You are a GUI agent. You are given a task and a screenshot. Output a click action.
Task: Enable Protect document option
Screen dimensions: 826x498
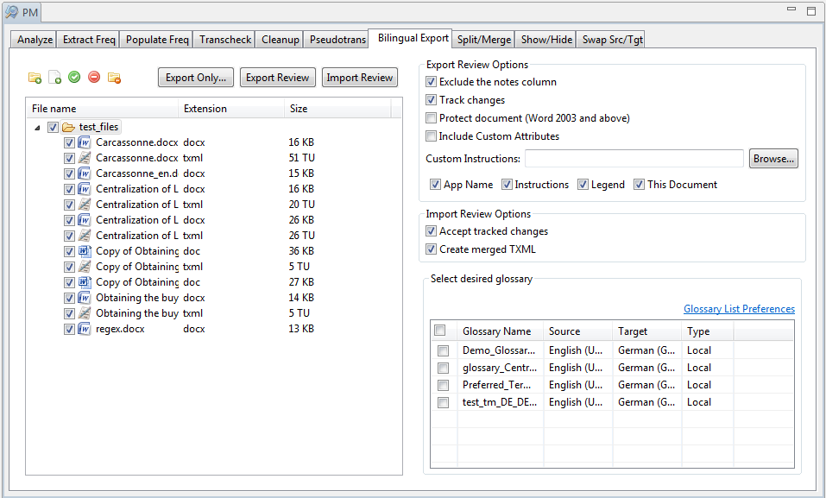tap(432, 118)
